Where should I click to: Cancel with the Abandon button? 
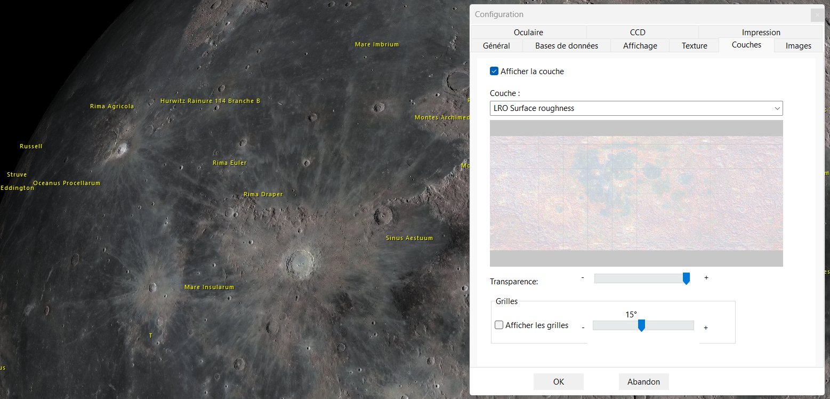[643, 381]
